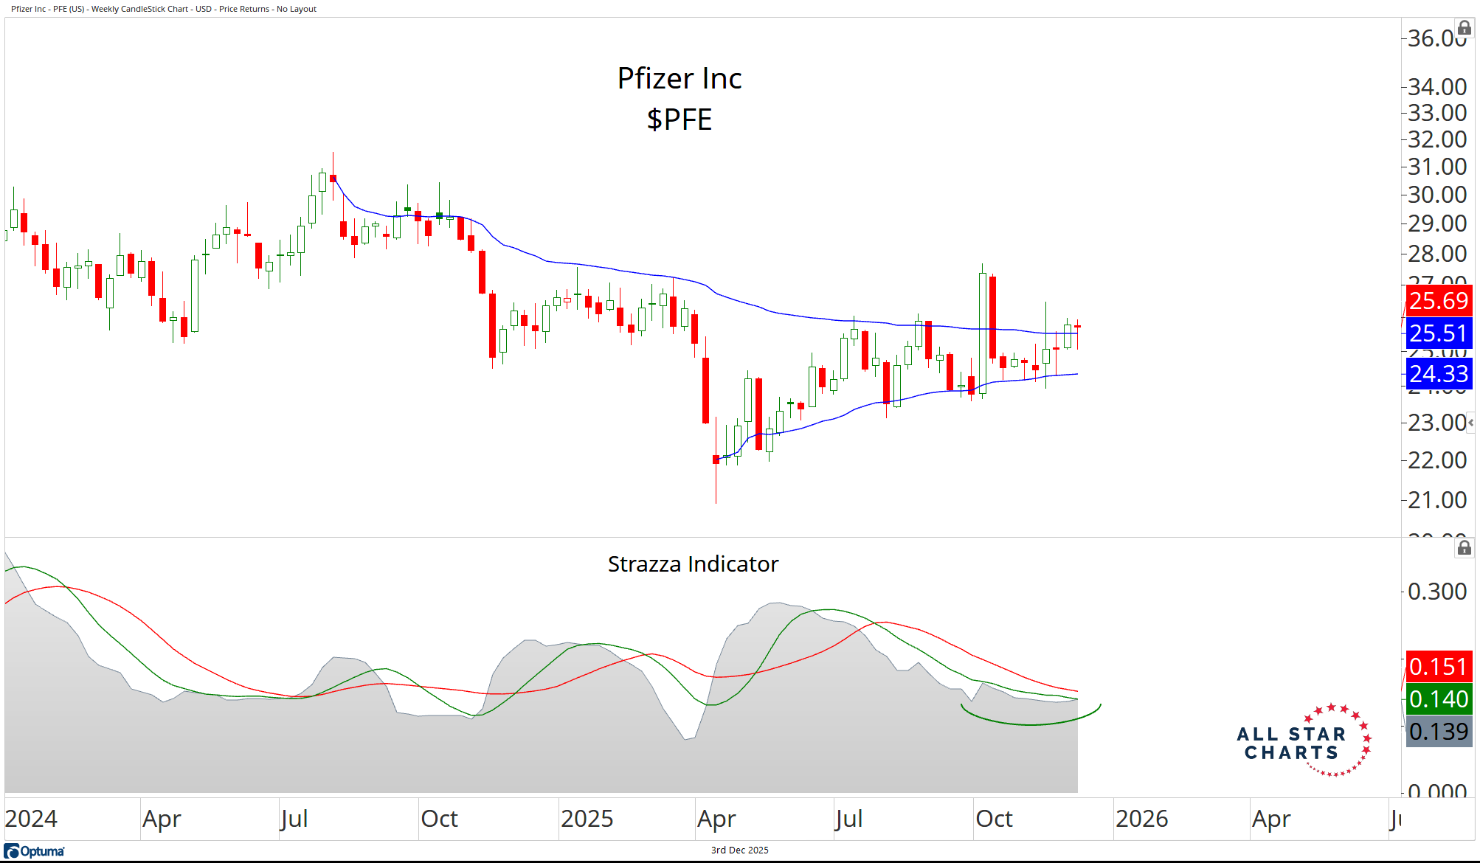The width and height of the screenshot is (1480, 863).
Task: Click the Pfizer Inc chart title
Action: click(x=679, y=79)
